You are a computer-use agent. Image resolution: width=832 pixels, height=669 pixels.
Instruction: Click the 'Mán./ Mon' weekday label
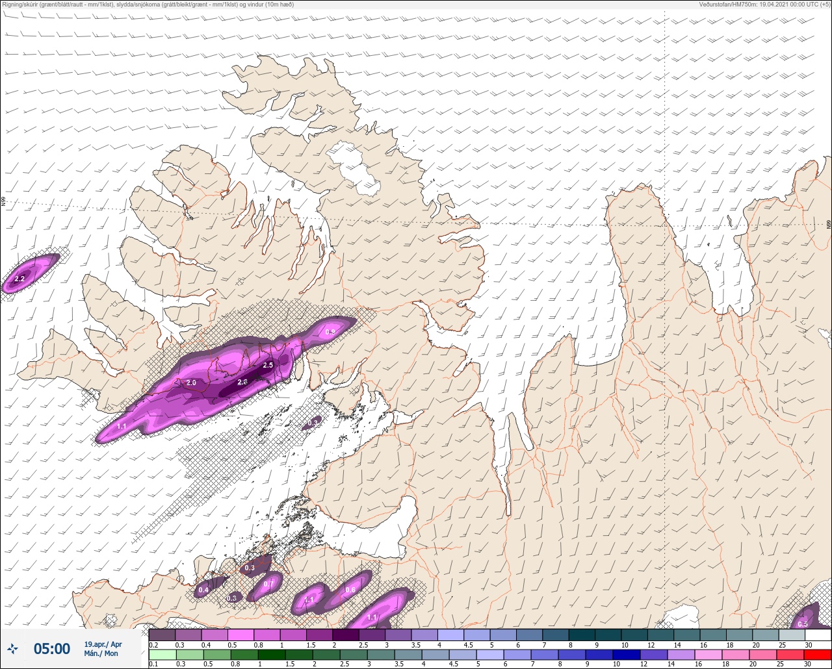click(101, 653)
